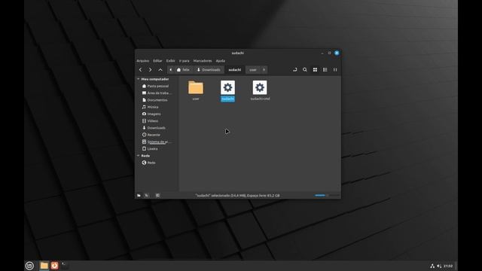Open Pasta pessoal in the sidebar

155,86
